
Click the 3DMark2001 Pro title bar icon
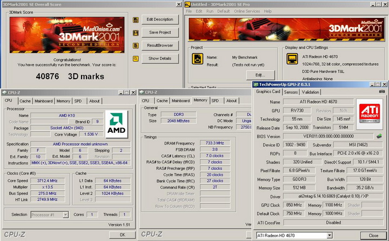tap(187, 4)
